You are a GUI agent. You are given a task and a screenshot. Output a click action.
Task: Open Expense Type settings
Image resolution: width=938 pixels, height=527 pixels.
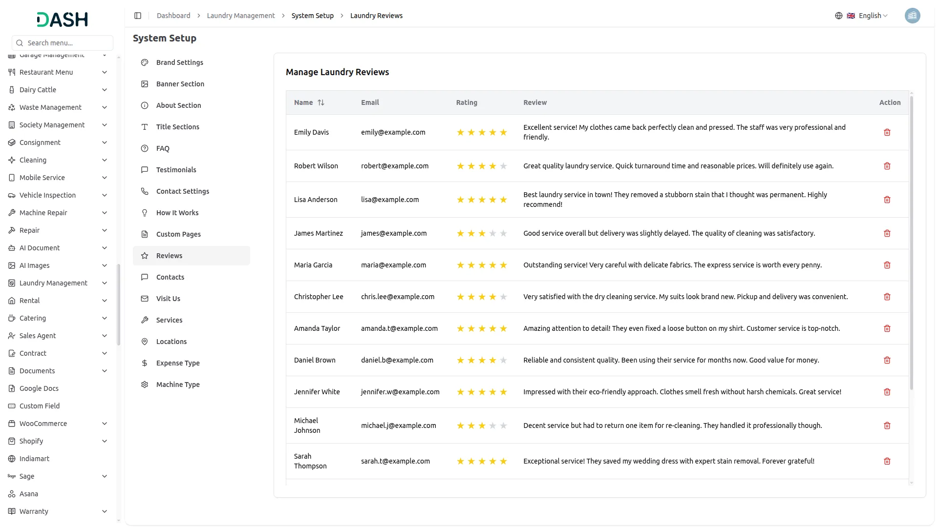192,363
